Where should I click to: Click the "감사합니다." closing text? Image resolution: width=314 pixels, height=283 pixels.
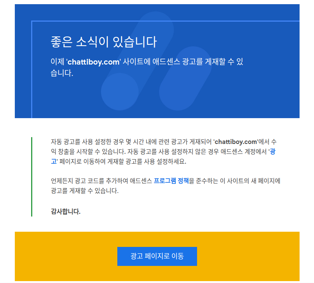pos(65,212)
